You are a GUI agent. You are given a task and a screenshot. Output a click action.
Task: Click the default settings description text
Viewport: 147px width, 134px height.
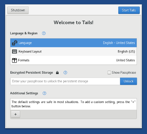[x=73, y=104]
